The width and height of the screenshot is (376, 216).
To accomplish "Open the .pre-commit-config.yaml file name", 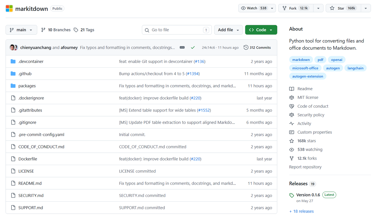I will coord(41,135).
